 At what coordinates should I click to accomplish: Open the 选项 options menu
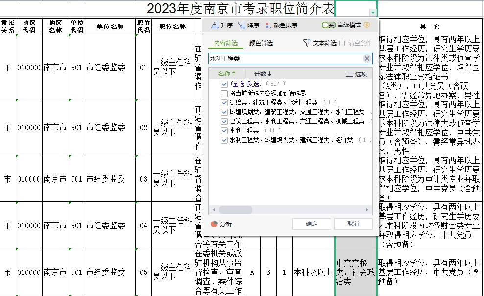click(357, 74)
